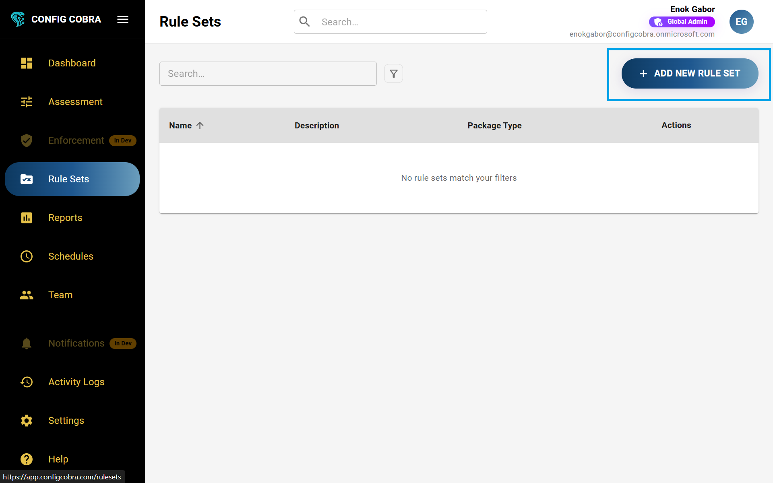Click the Config Cobra snake logo
This screenshot has width=773, height=483.
coord(18,19)
